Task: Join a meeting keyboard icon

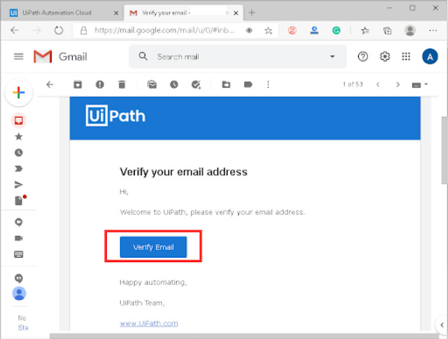Action: (18, 254)
